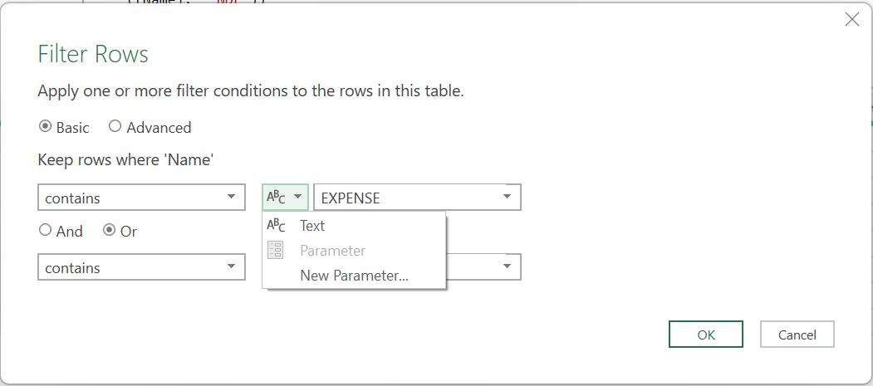
Task: Close the Filter Rows dialog with X
Action: tap(852, 19)
